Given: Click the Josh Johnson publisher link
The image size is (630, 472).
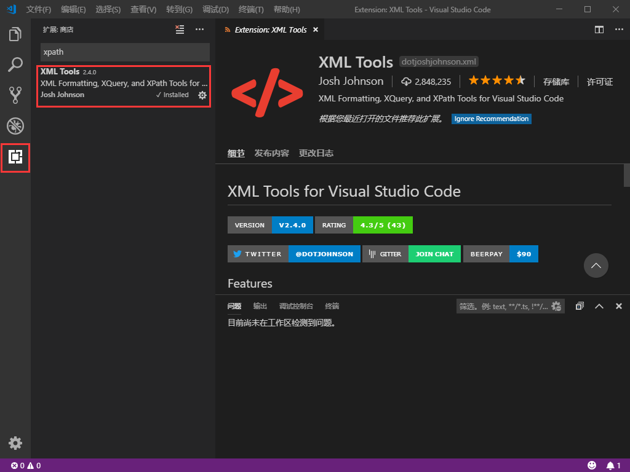Looking at the screenshot, I should click(351, 82).
